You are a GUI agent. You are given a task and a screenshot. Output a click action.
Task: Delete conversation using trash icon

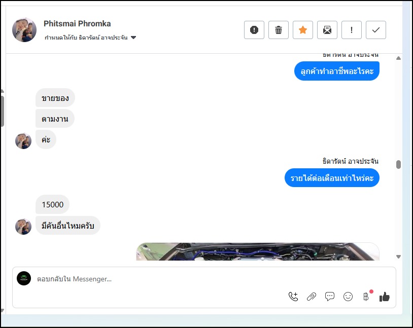coord(279,30)
